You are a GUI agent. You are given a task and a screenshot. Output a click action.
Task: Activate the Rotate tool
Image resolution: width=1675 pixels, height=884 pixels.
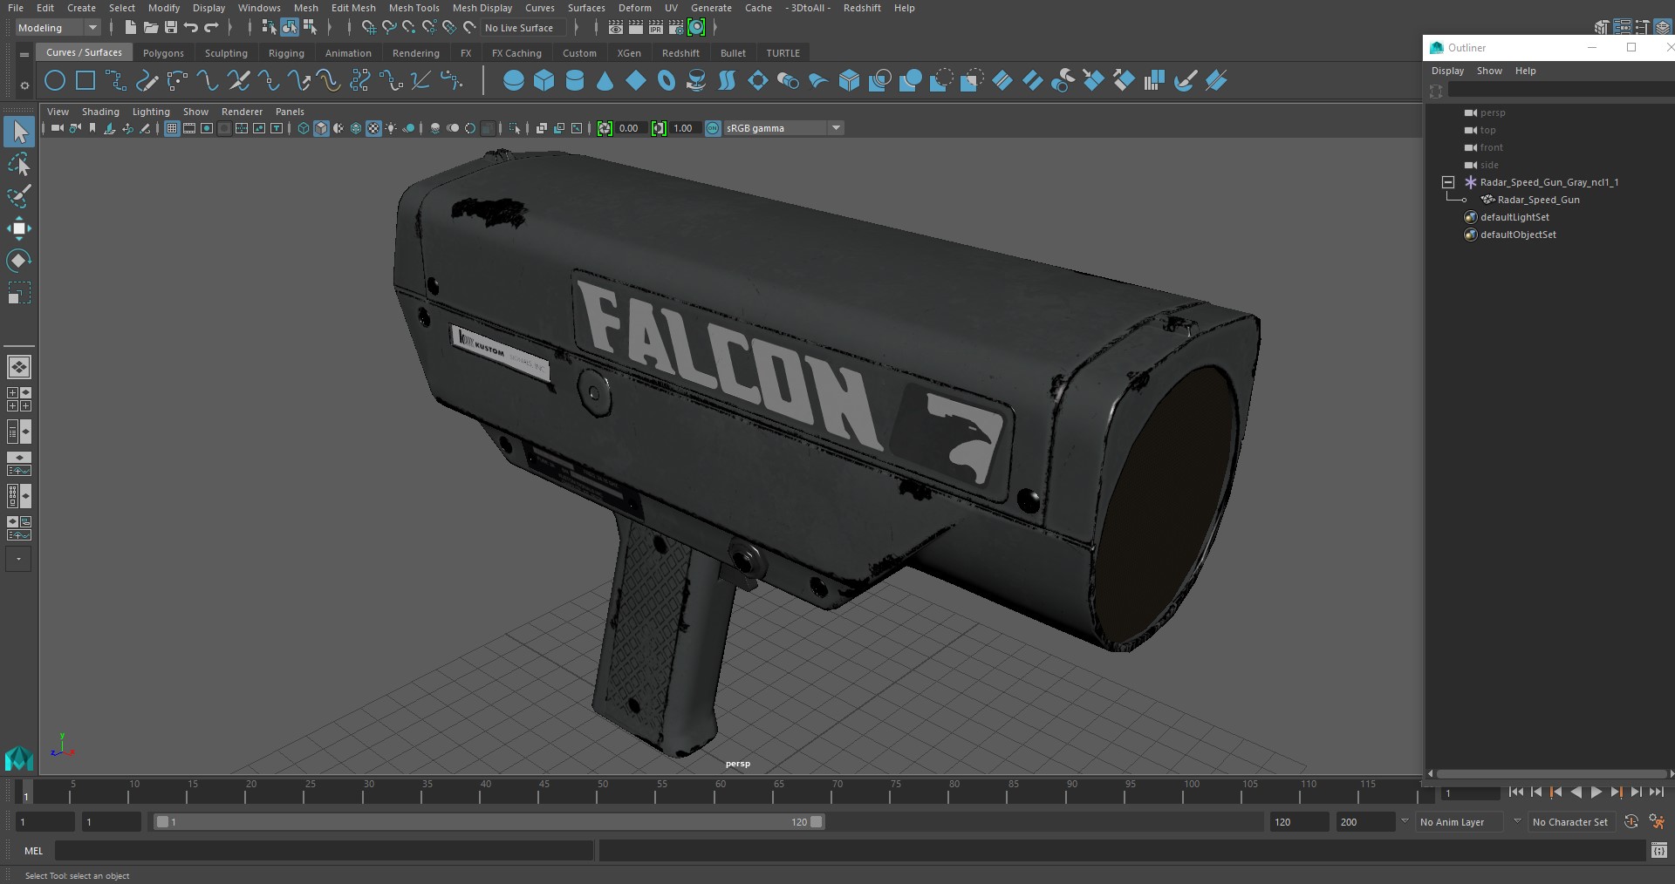click(x=19, y=261)
